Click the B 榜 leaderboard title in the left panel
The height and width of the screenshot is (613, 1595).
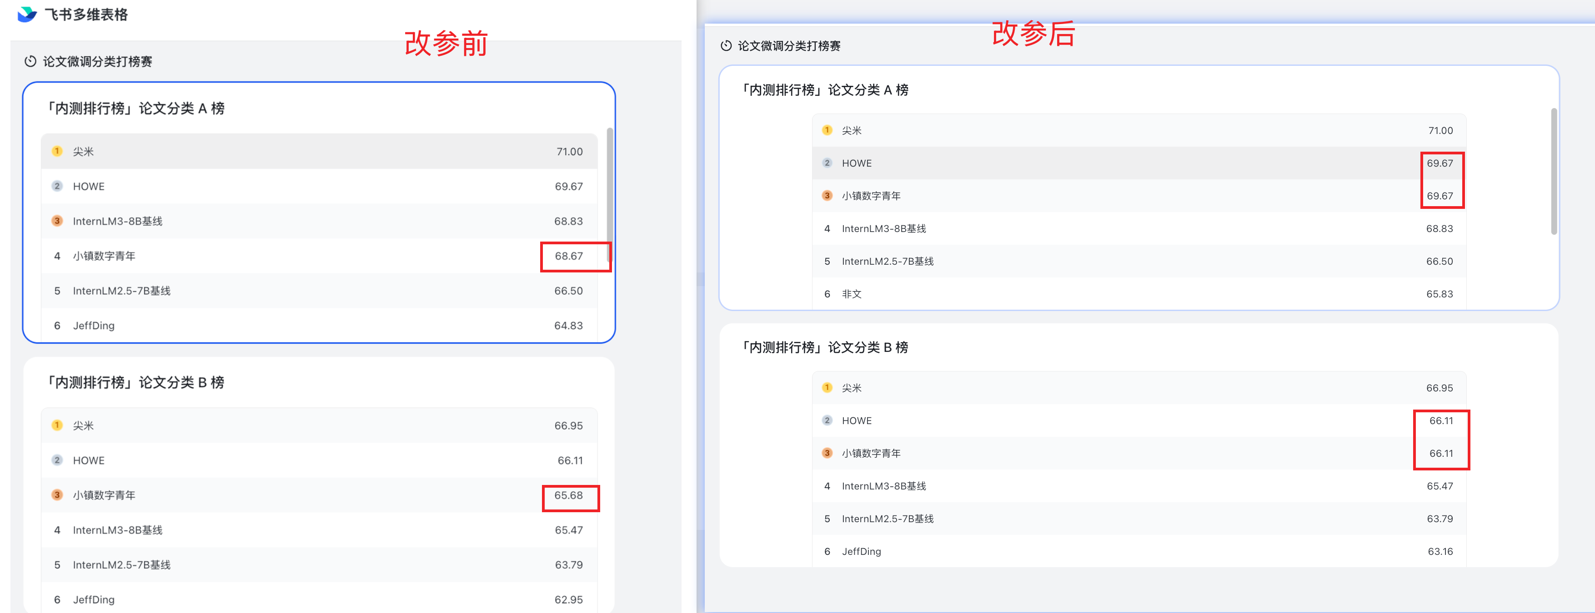[135, 382]
